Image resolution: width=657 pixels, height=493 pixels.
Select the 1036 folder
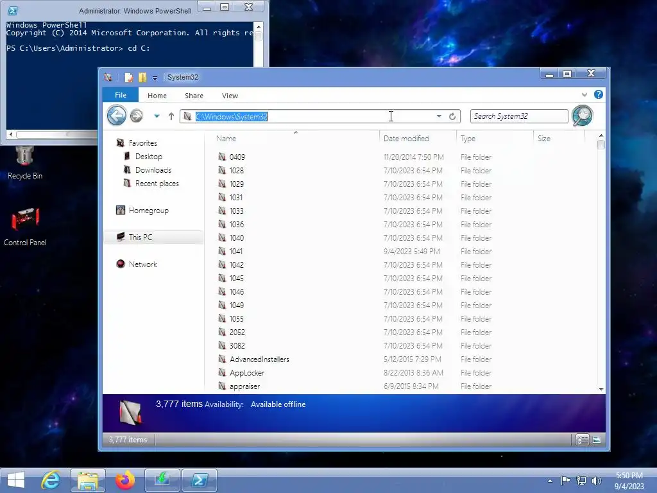click(236, 224)
